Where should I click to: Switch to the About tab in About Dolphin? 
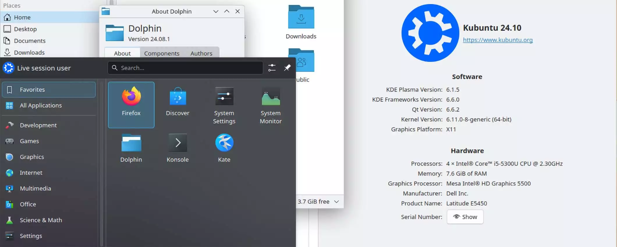122,53
